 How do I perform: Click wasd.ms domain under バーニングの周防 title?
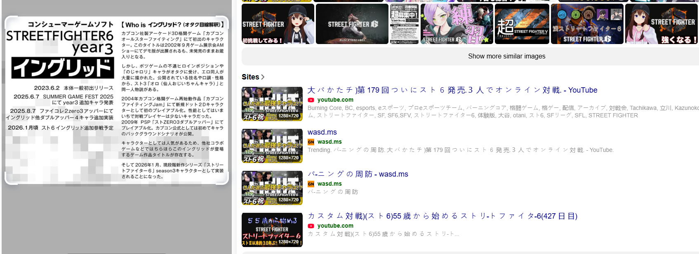pyautogui.click(x=329, y=184)
